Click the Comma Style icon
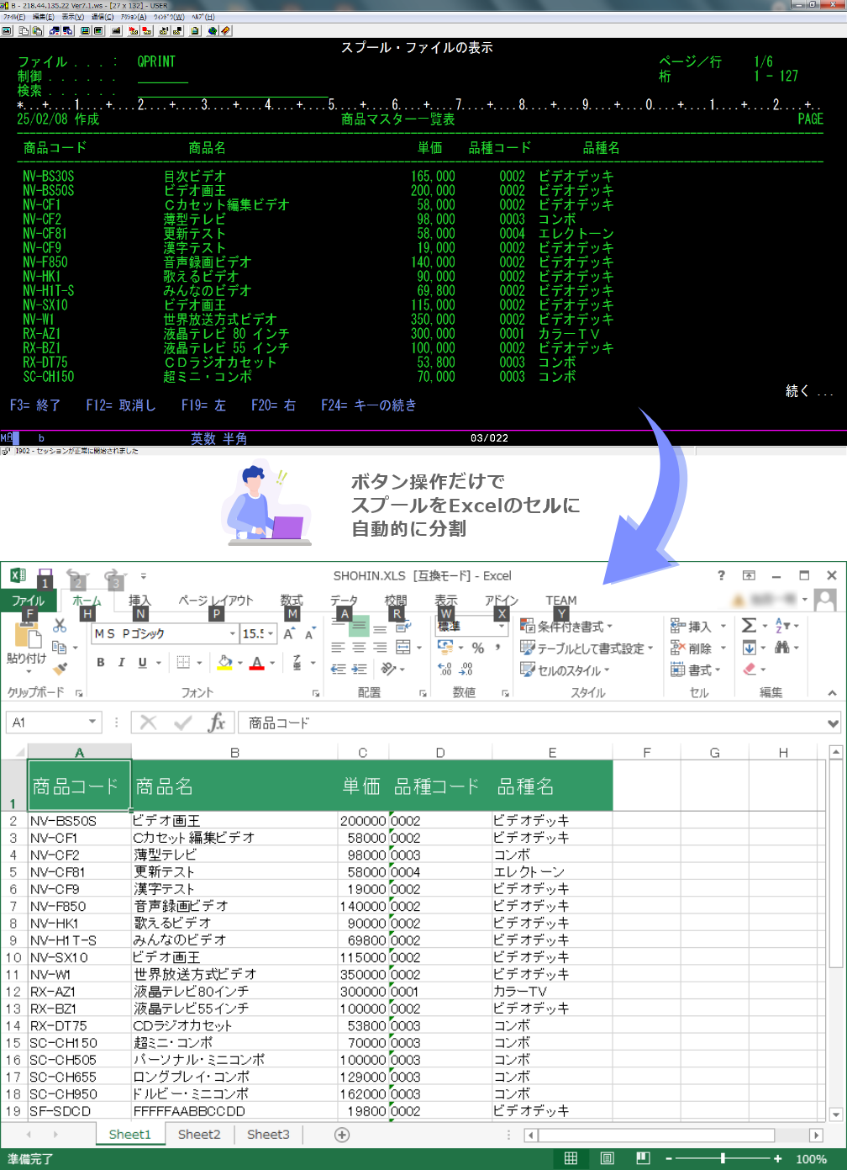 tap(498, 648)
